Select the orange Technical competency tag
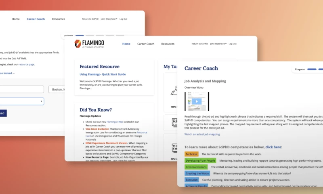Image resolution: width=323 pixels, height=194 pixels. [x=191, y=154]
